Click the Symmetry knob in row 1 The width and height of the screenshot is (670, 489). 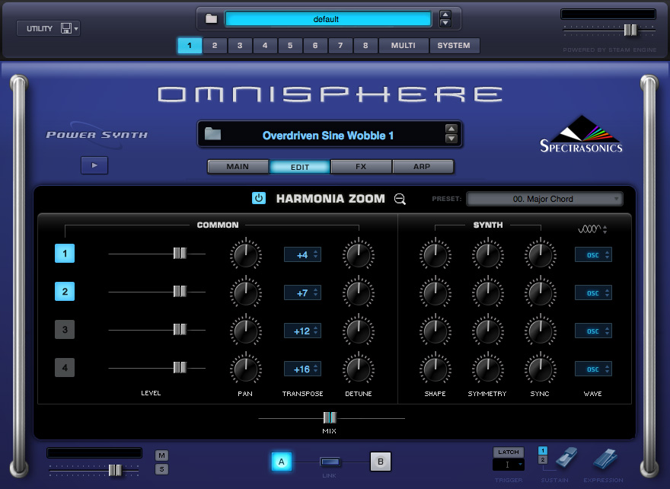(487, 254)
